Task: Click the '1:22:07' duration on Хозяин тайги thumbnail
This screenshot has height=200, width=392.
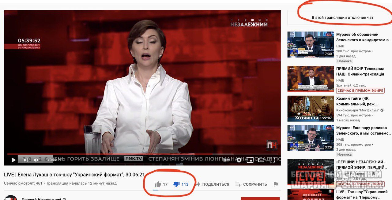Action: click(x=326, y=118)
